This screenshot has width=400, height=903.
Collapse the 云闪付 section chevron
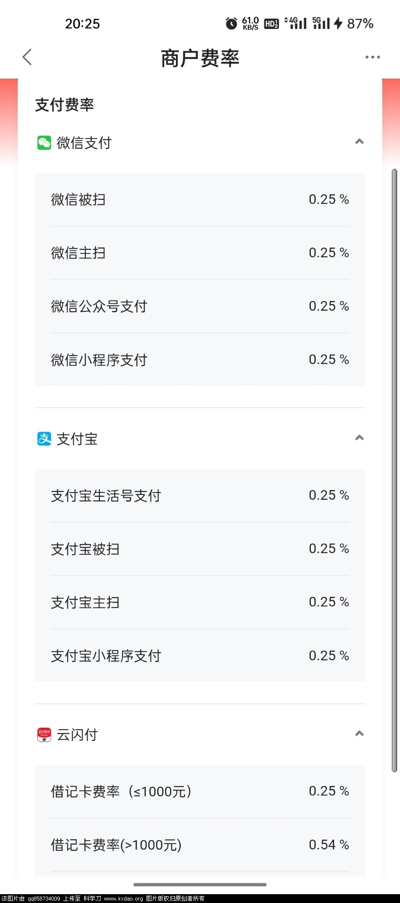point(359,734)
